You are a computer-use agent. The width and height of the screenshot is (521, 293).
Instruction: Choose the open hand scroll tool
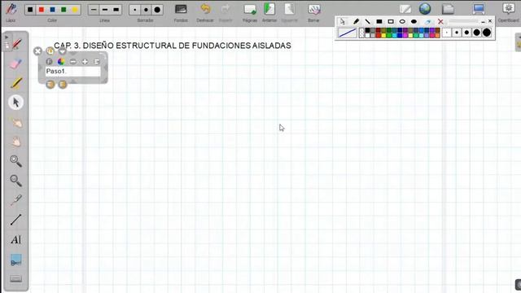coord(16,142)
